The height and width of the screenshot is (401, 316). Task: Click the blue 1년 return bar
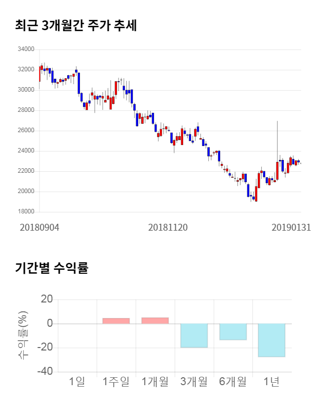(x=272, y=340)
